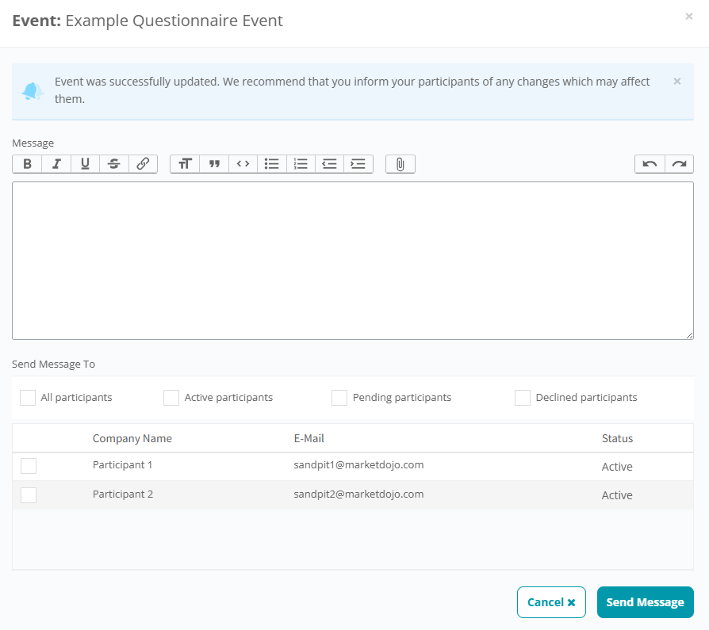709x630 pixels.
Task: Click the Active status for Participant 2
Action: click(617, 495)
